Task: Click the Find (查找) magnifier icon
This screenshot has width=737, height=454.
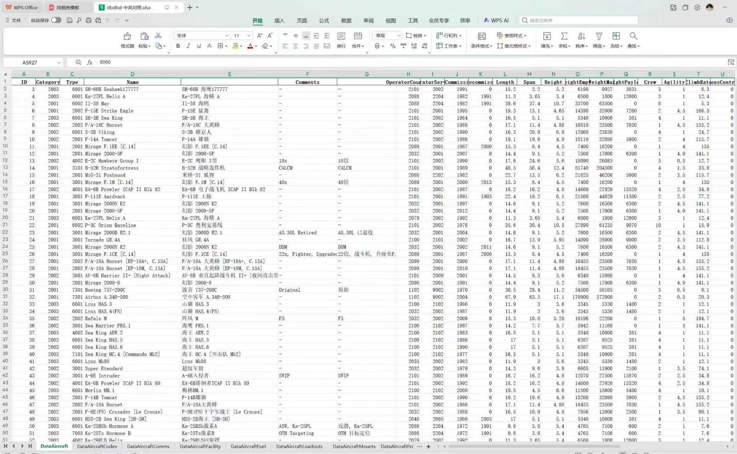Action: (633, 36)
